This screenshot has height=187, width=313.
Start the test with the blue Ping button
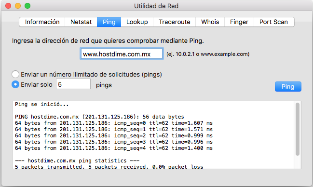288,87
